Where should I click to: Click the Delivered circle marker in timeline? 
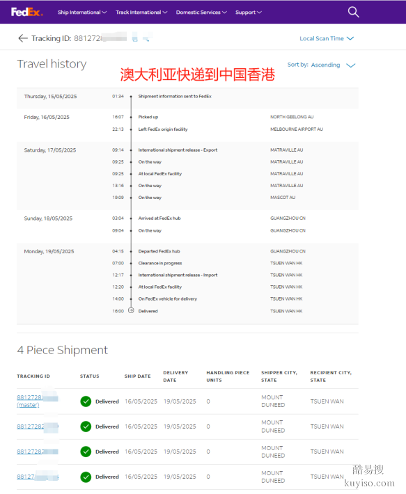(131, 310)
